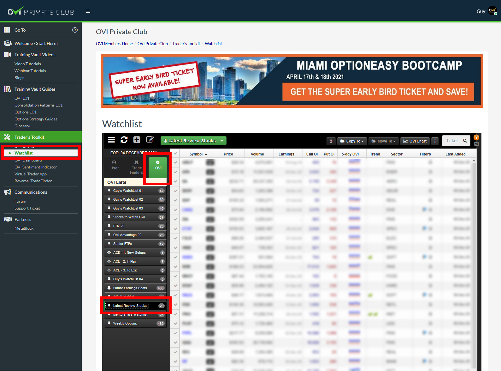Click the pin icon for Sector ETFs

(109, 244)
